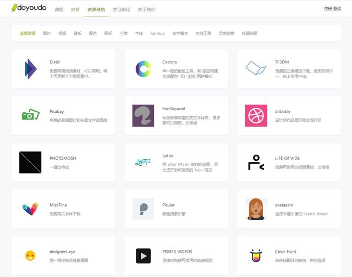Viewport: 352px width, 277px height.
Task: Go to the 发言 nav item
Action: coord(75,9)
